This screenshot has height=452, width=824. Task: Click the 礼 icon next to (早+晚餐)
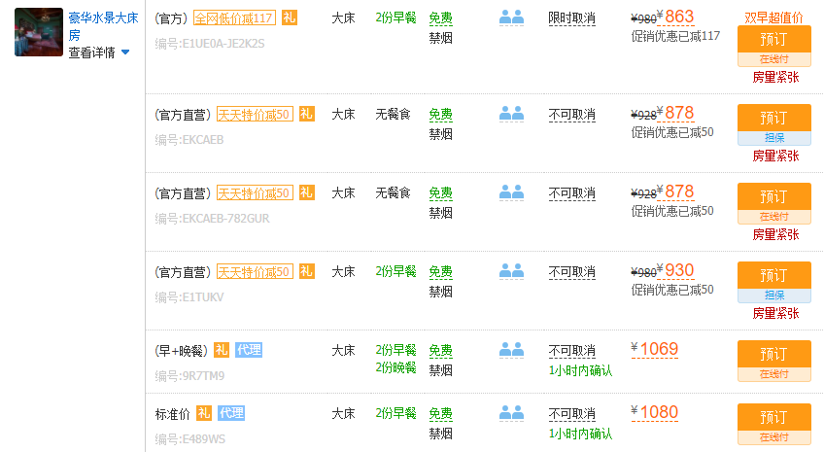[222, 350]
